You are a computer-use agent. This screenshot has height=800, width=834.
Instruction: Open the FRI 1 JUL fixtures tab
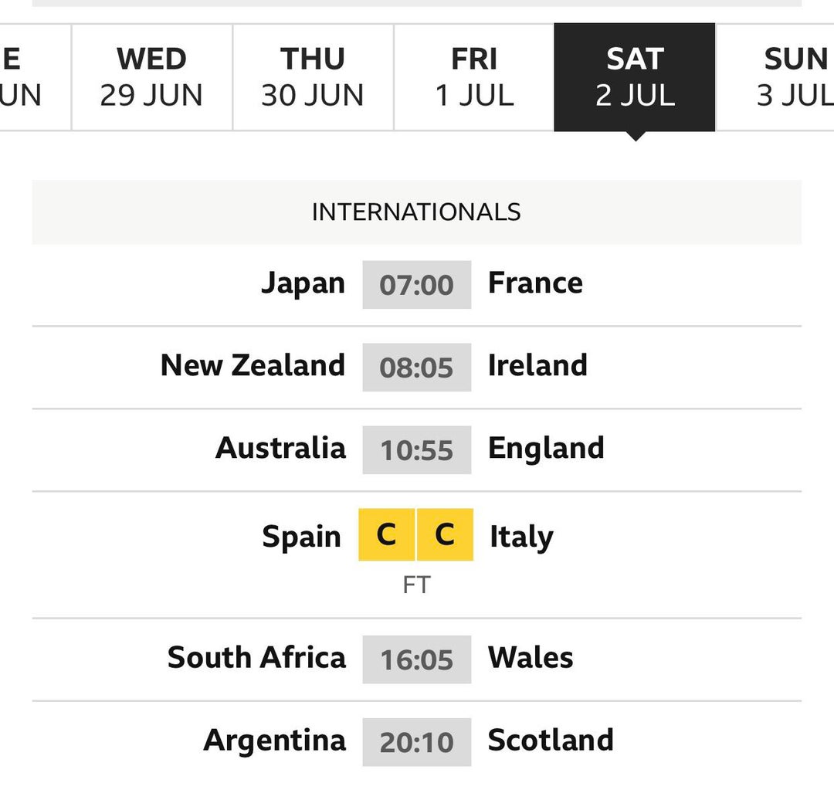tap(474, 77)
